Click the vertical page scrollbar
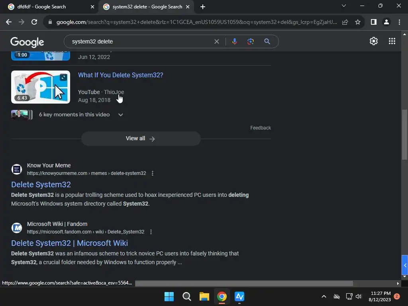 (x=404, y=135)
